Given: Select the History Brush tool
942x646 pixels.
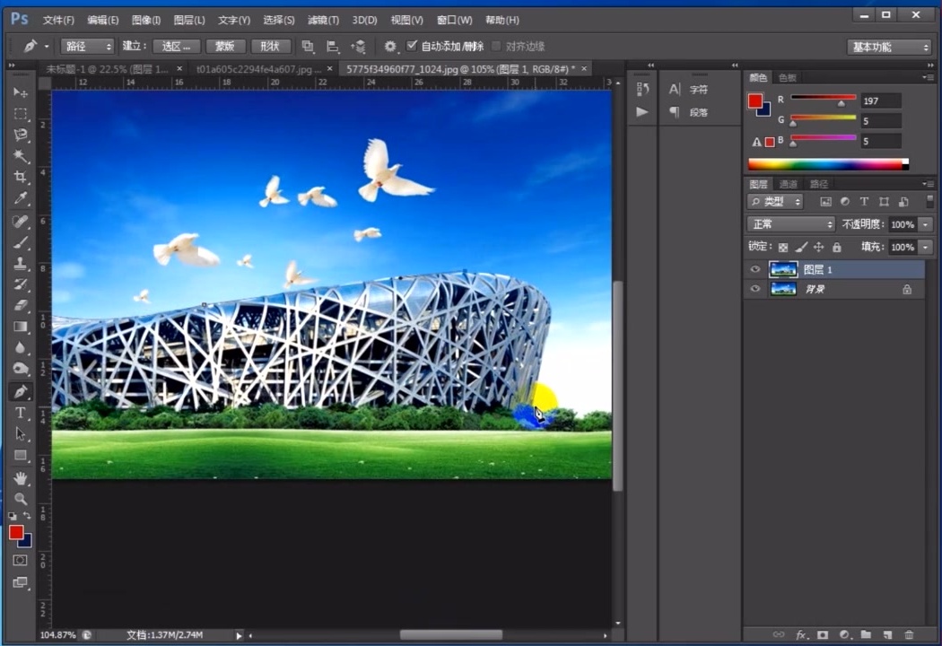Looking at the screenshot, I should [21, 284].
